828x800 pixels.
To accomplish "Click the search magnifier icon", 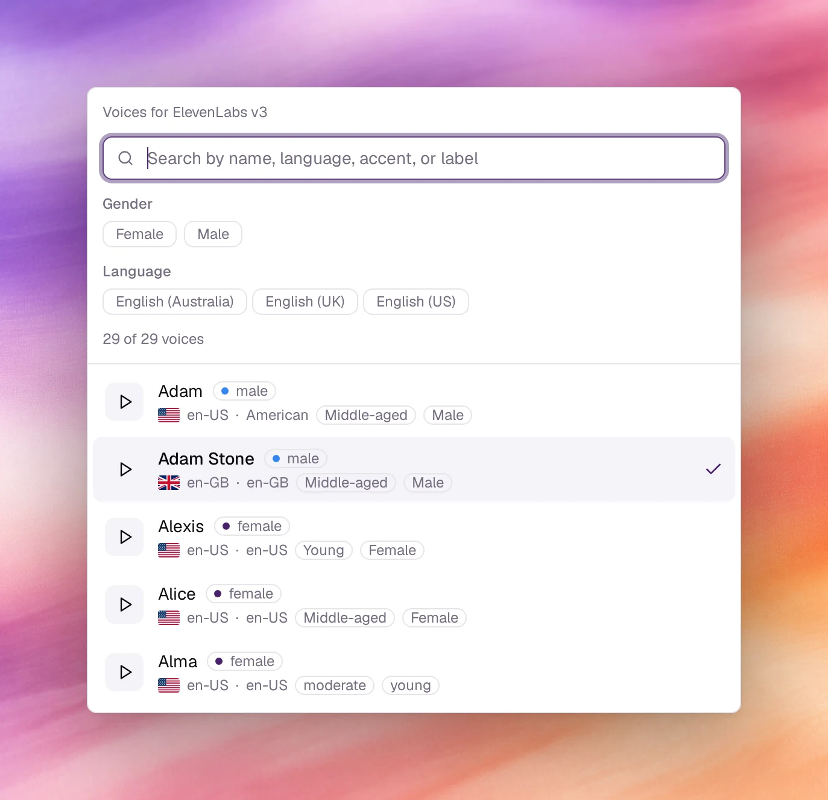I will [125, 158].
